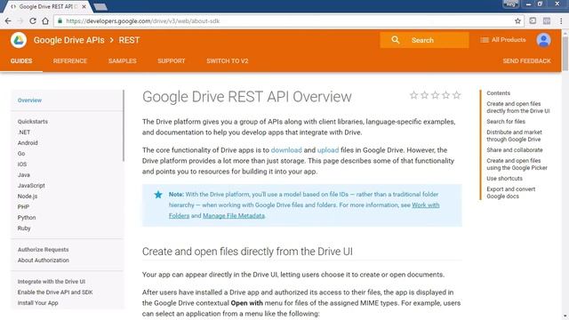The image size is (569, 320).
Task: Open the user account avatar
Action: coord(543,40)
